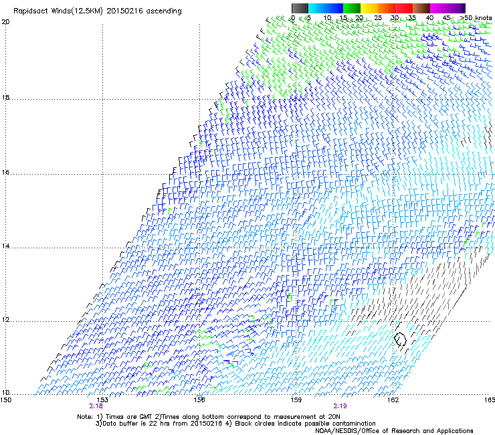This screenshot has width=495, height=435.
Task: Click the green 15-20 knots legend segment
Action: (352, 8)
